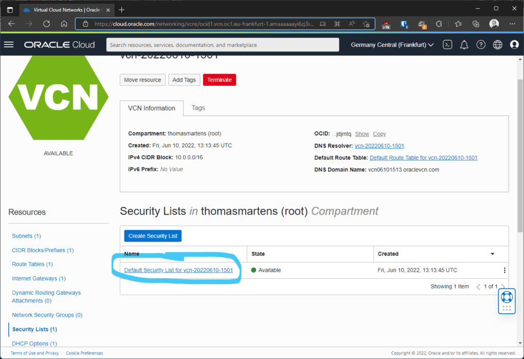
Task: Open the Cloud Shell terminal icon
Action: pyautogui.click(x=447, y=44)
